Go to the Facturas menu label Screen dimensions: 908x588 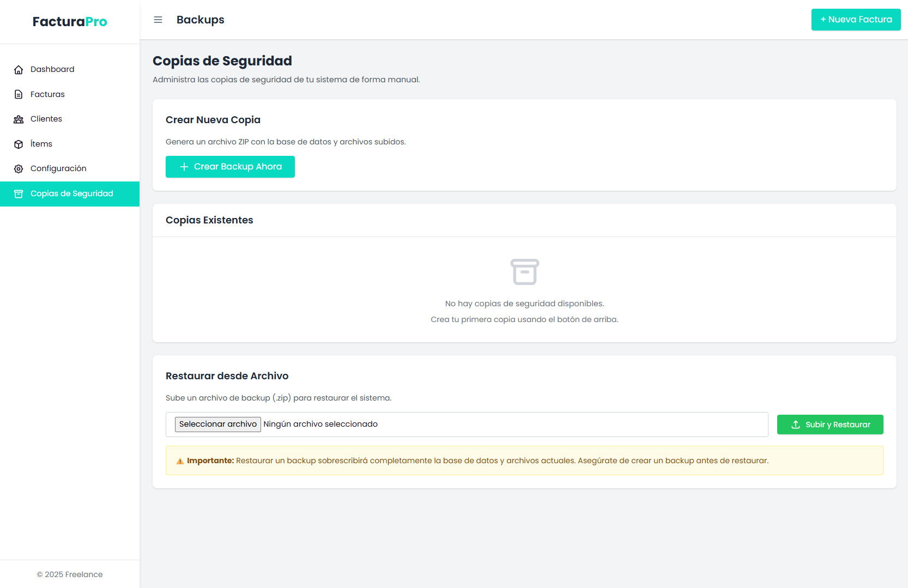point(47,94)
